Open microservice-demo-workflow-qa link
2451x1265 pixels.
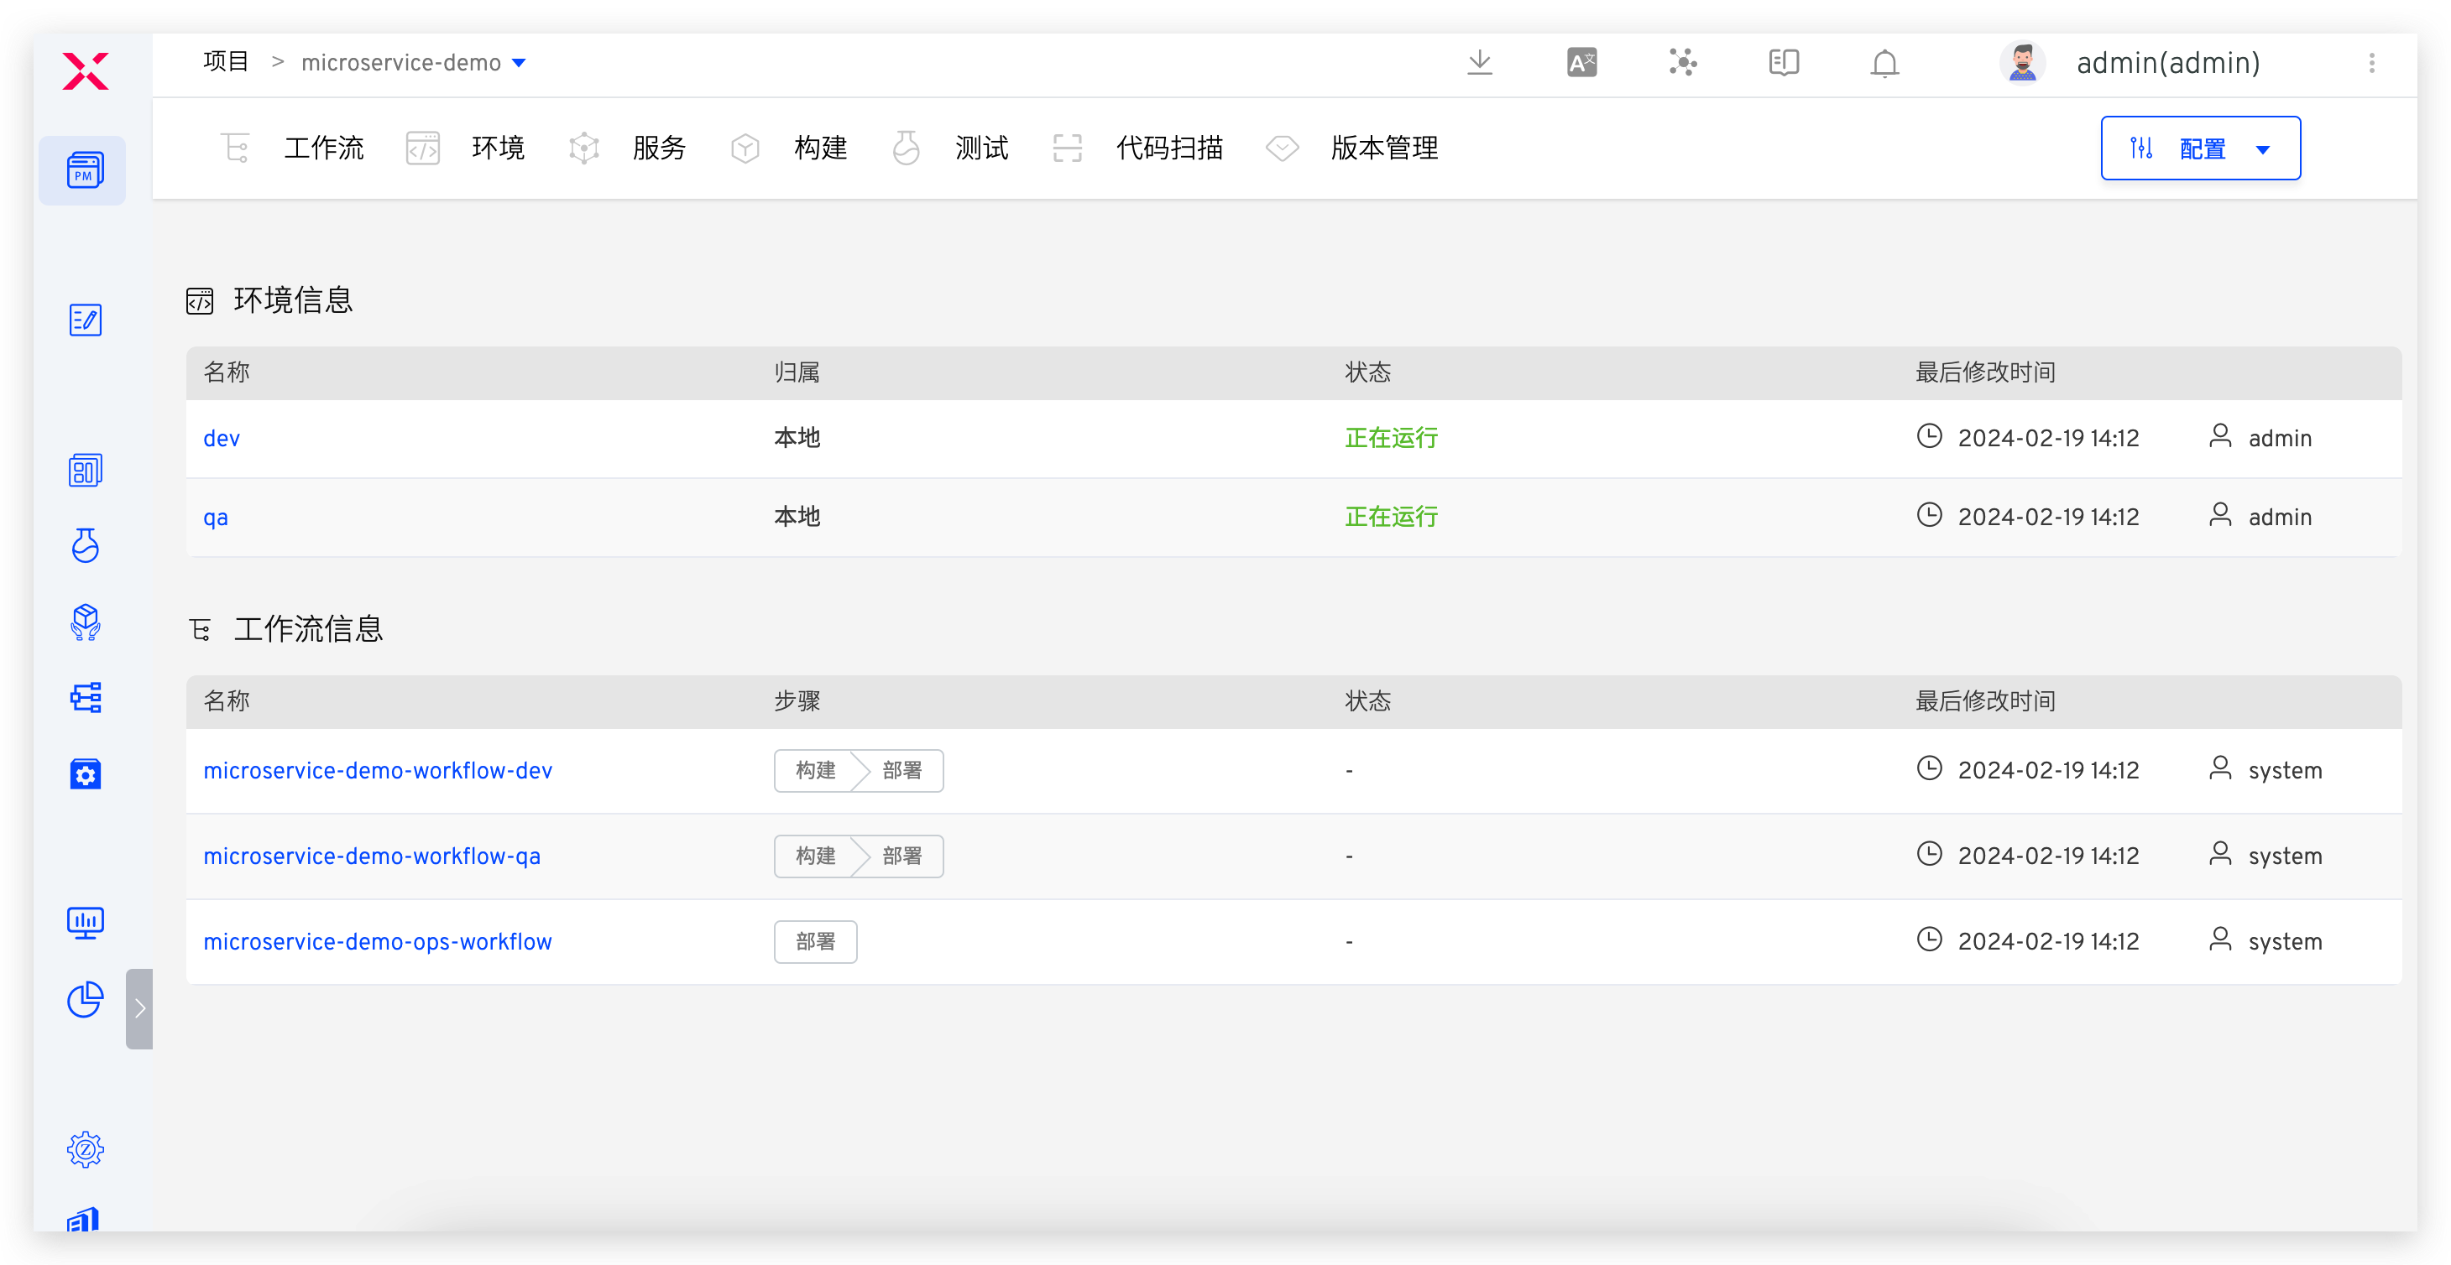(372, 856)
